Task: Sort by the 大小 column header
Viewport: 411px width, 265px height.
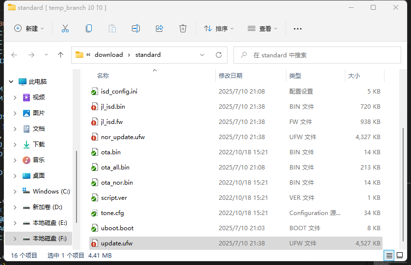Action: coord(354,75)
